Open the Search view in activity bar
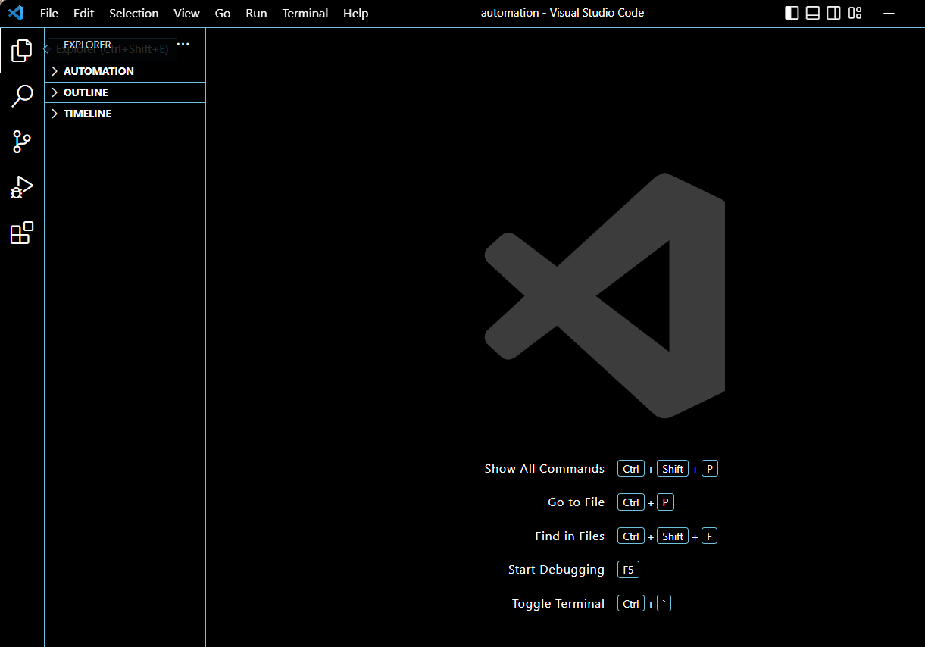 point(22,96)
